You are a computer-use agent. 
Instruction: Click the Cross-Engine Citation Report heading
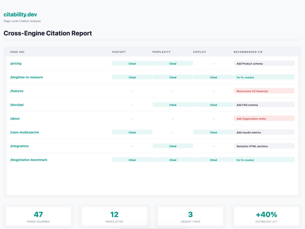[48, 33]
